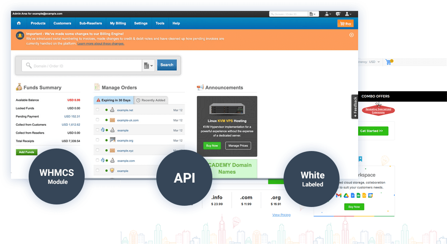This screenshot has width=447, height=244.
Task: Open the funds money-bag icon in the top bar
Action: (327, 14)
